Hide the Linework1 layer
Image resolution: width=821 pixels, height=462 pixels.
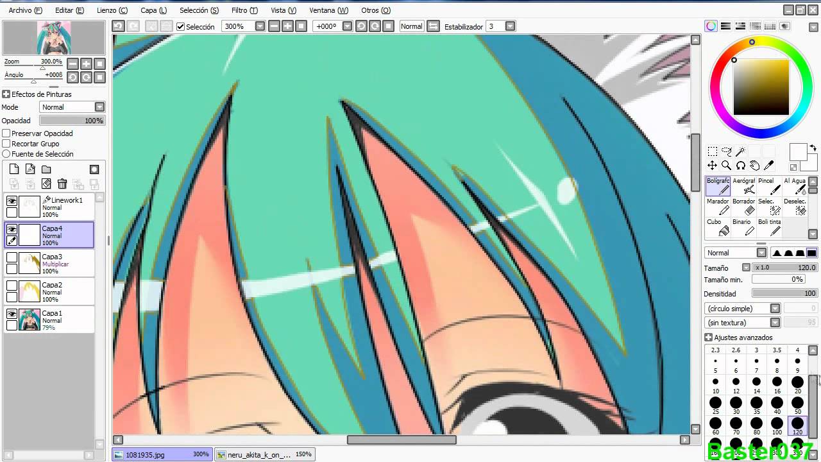click(x=12, y=201)
